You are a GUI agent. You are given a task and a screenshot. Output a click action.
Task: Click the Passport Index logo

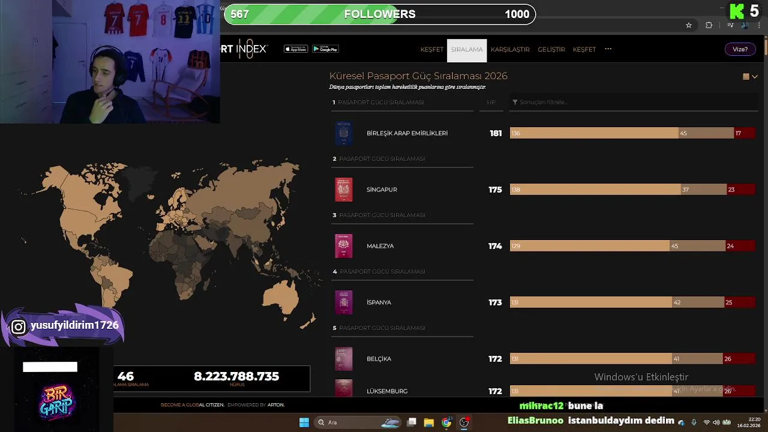pyautogui.click(x=244, y=49)
